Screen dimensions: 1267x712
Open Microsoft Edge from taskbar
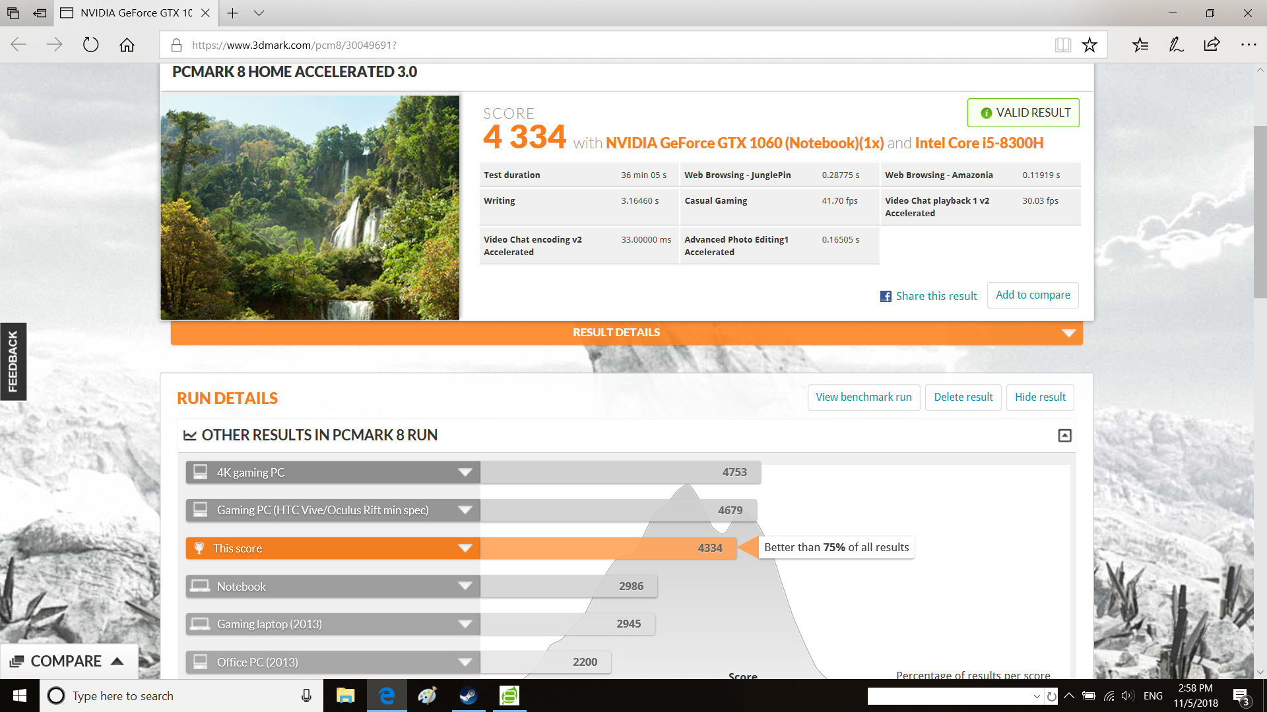click(x=387, y=696)
